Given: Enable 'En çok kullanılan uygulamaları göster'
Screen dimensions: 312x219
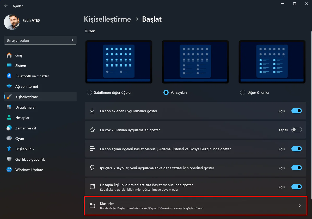Looking at the screenshot, I should [296, 129].
